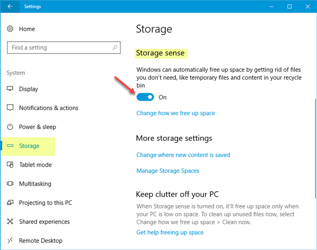Open Change where new content is saved
Screen dimensions: 317x250
(x=183, y=155)
